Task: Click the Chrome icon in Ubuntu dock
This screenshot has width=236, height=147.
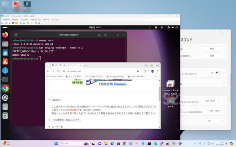Action: pos(5,89)
